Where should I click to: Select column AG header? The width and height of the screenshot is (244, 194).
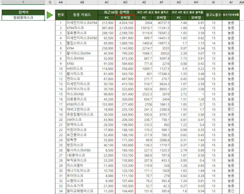click(x=179, y=2)
